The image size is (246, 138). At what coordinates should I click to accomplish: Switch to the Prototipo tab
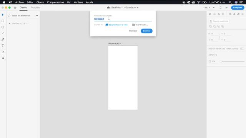pyautogui.click(x=35, y=8)
